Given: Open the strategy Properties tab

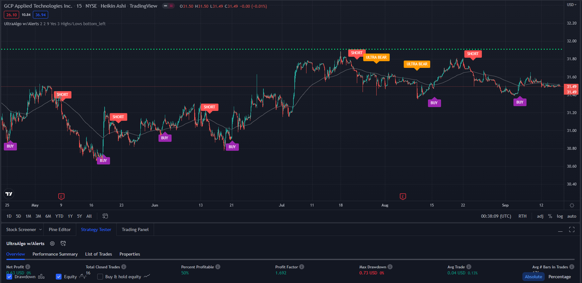Looking at the screenshot, I should click(129, 254).
